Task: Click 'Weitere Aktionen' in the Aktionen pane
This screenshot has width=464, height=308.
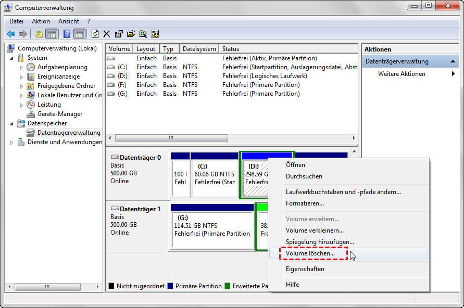Action: [402, 73]
